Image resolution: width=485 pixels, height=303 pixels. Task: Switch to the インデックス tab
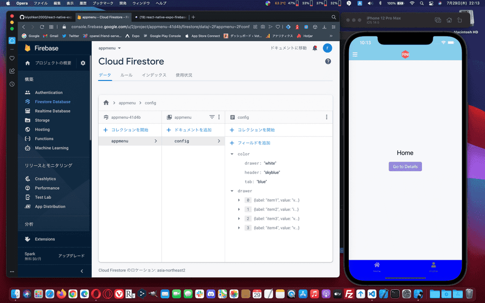pos(154,75)
